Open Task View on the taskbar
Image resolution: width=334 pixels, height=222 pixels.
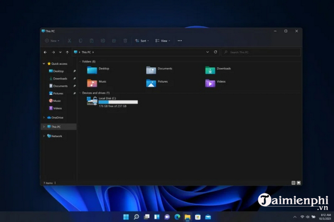(x=146, y=217)
